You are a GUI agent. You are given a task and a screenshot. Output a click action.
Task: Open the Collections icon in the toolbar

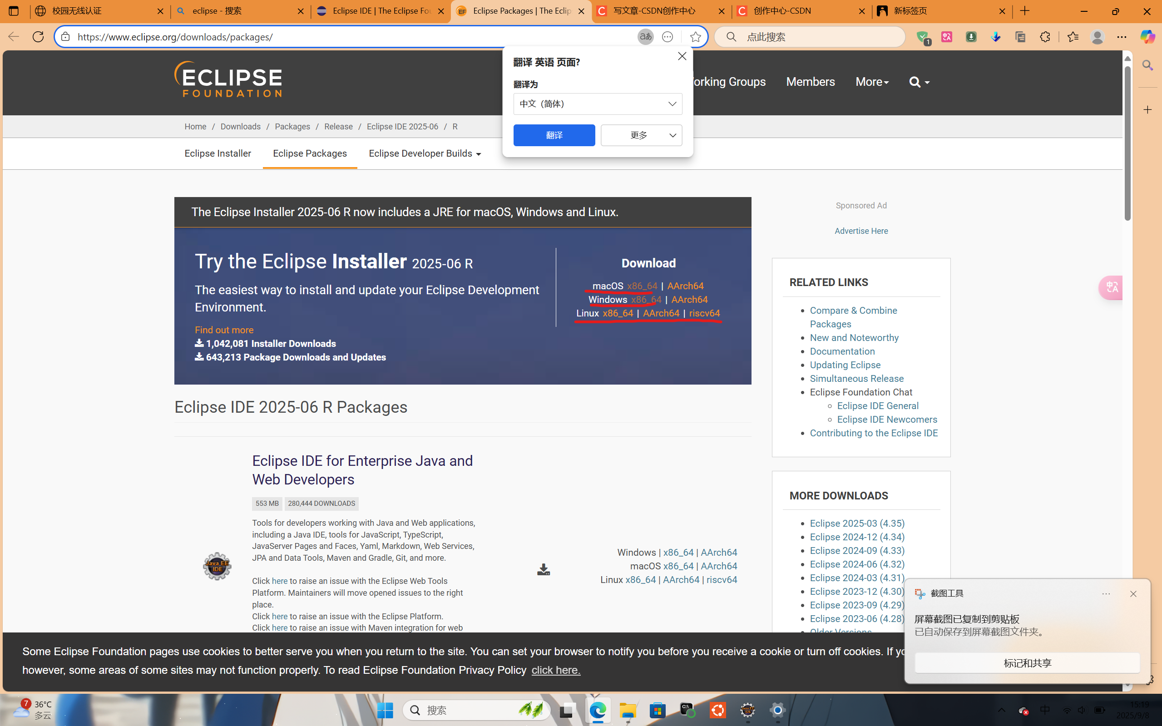1021,36
